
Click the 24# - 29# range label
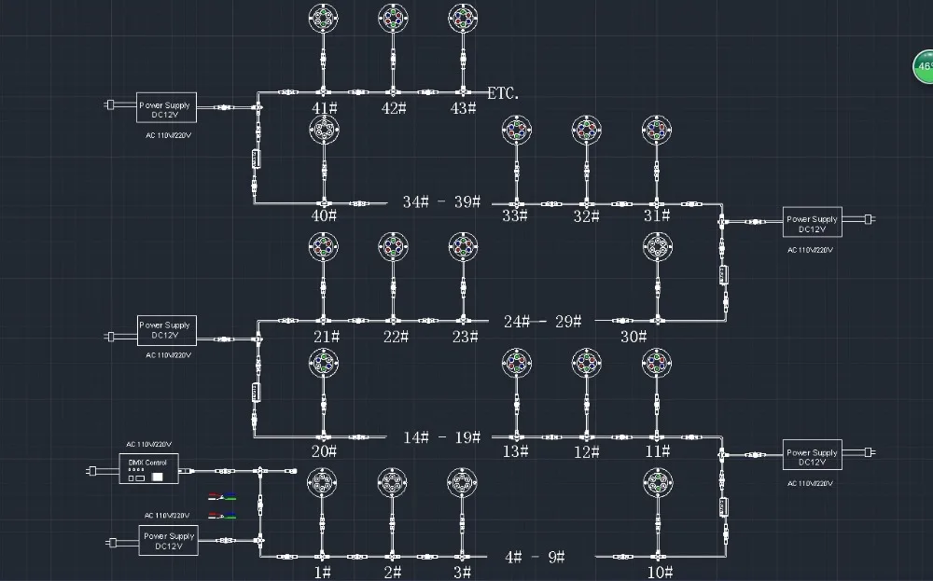click(542, 322)
